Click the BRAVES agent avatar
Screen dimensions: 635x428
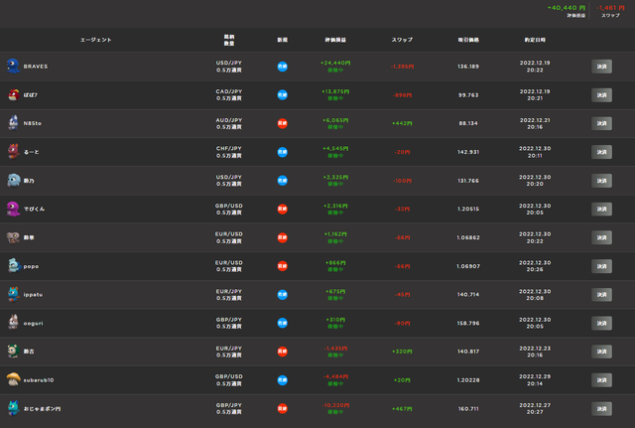pos(13,67)
